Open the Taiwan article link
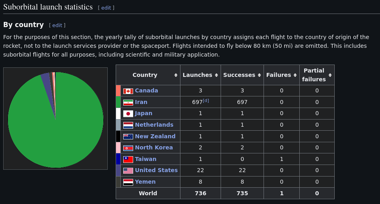Image resolution: width=380 pixels, height=204 pixels. click(145, 159)
